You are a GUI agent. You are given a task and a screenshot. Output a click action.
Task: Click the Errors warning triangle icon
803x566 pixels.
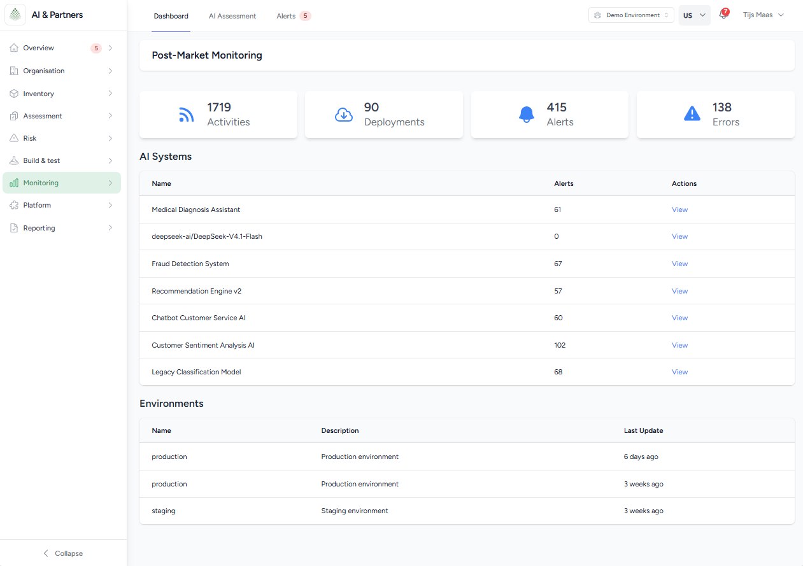[x=692, y=114]
